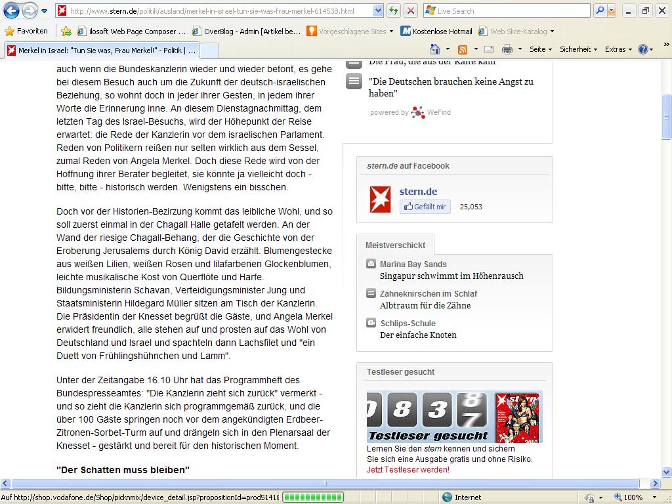
Task: Click the vertical scrollbar thumb
Action: pos(667,117)
